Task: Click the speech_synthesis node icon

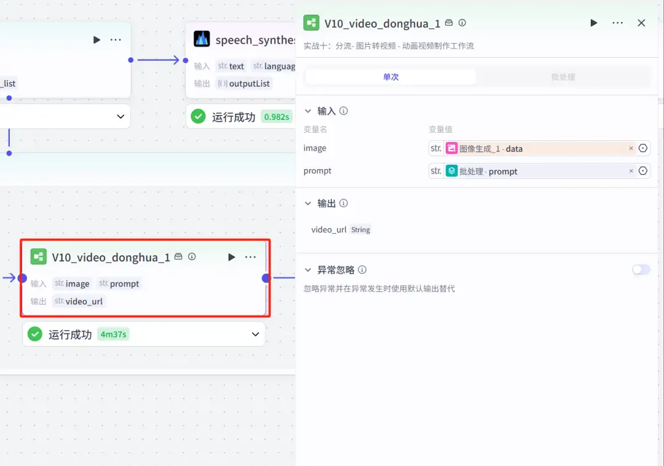Action: (x=202, y=39)
